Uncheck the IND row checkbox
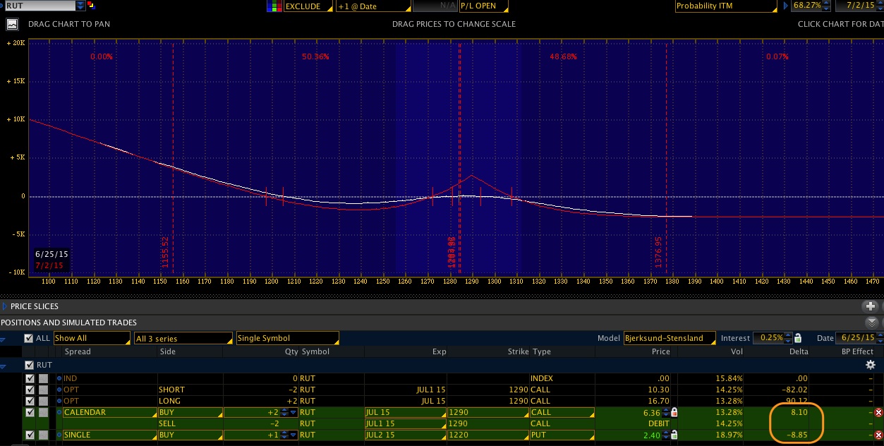Screen dimensions: 884x446 tap(29, 379)
